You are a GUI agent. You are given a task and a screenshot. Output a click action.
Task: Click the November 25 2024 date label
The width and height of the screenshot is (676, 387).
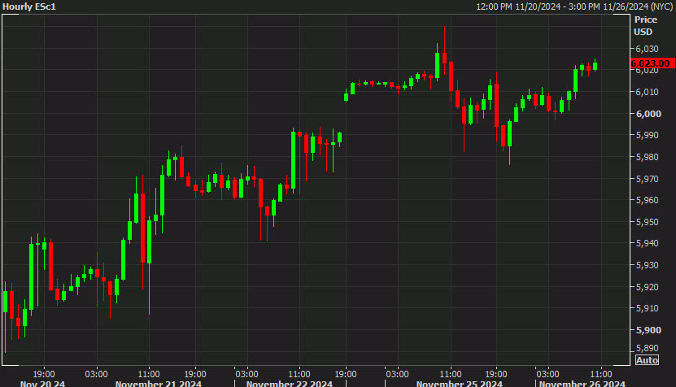click(460, 383)
